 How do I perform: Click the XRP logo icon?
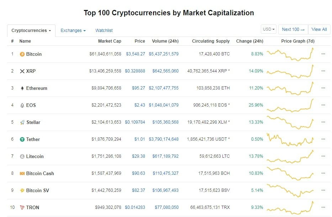click(x=22, y=71)
